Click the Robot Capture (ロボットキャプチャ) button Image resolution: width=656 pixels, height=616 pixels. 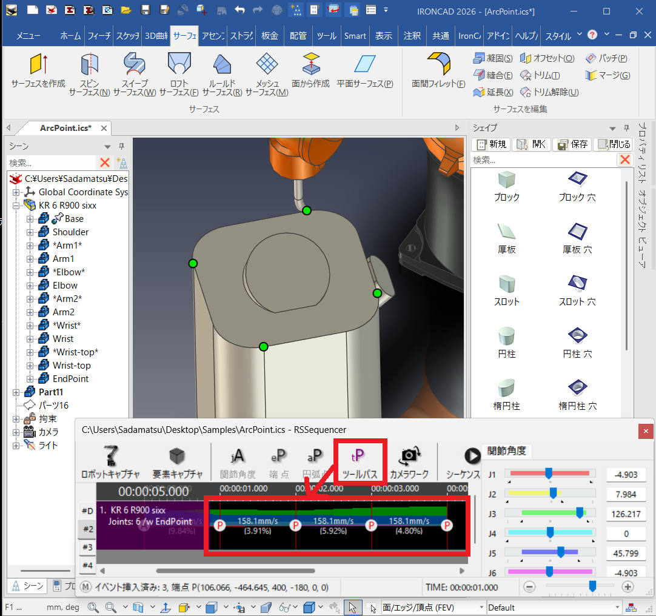tap(110, 462)
